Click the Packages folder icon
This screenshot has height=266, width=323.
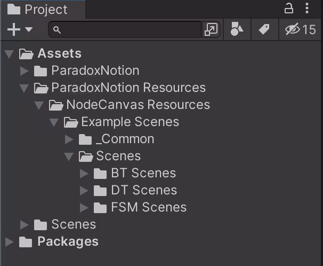(x=26, y=241)
